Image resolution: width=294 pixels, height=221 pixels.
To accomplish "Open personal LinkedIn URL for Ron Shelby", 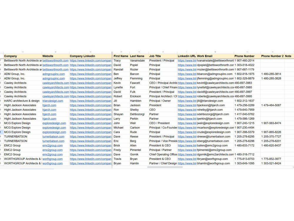I will 187,110.
